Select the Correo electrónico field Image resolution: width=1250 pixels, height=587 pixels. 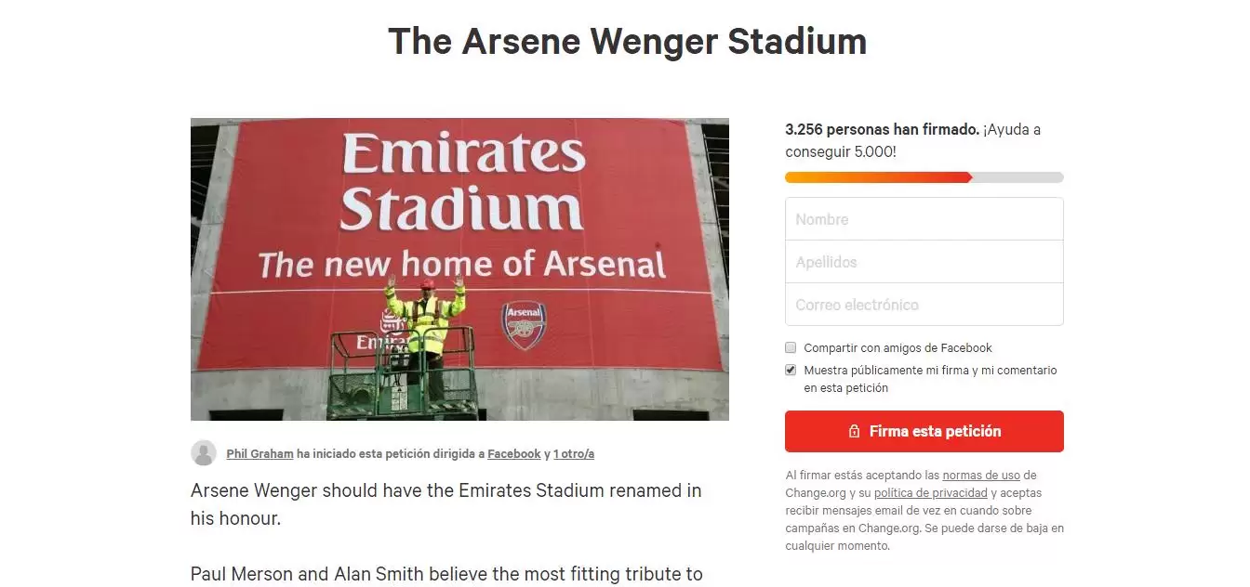click(x=924, y=305)
